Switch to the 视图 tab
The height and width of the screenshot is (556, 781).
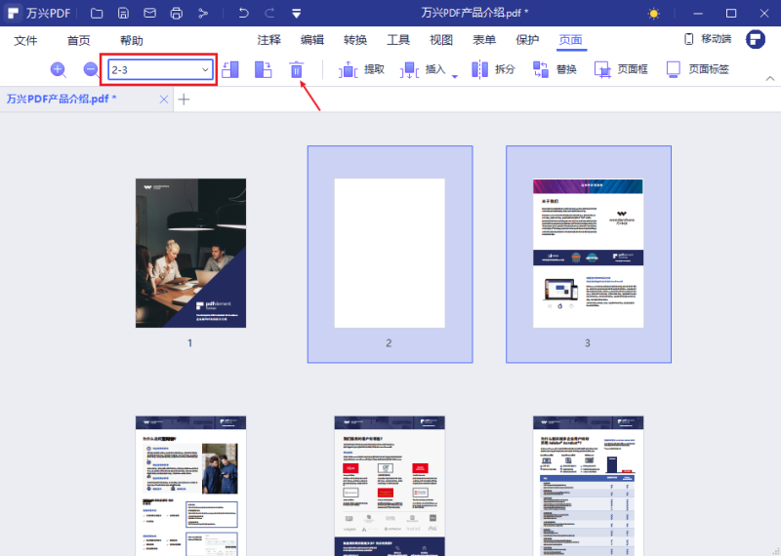[441, 40]
